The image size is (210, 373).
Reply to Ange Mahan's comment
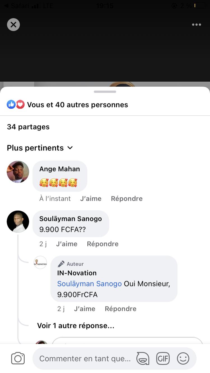pos(127,199)
